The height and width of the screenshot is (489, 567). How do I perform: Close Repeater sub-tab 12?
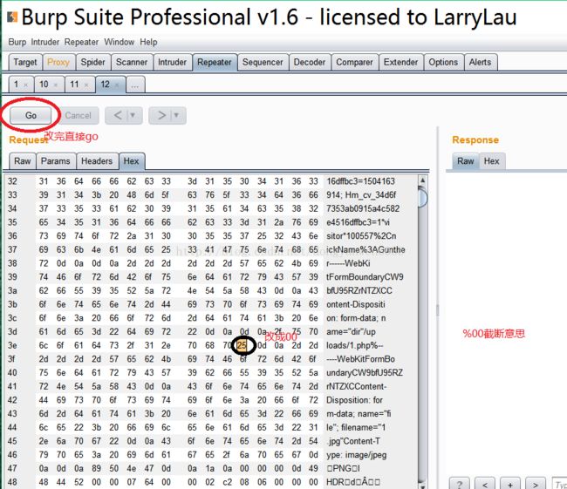117,85
